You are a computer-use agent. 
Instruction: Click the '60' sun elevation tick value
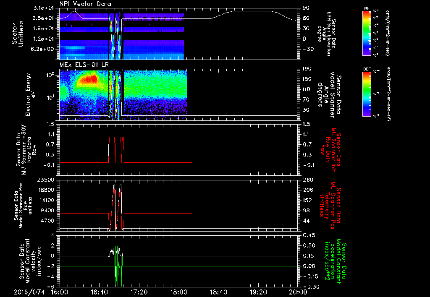(306, 18)
